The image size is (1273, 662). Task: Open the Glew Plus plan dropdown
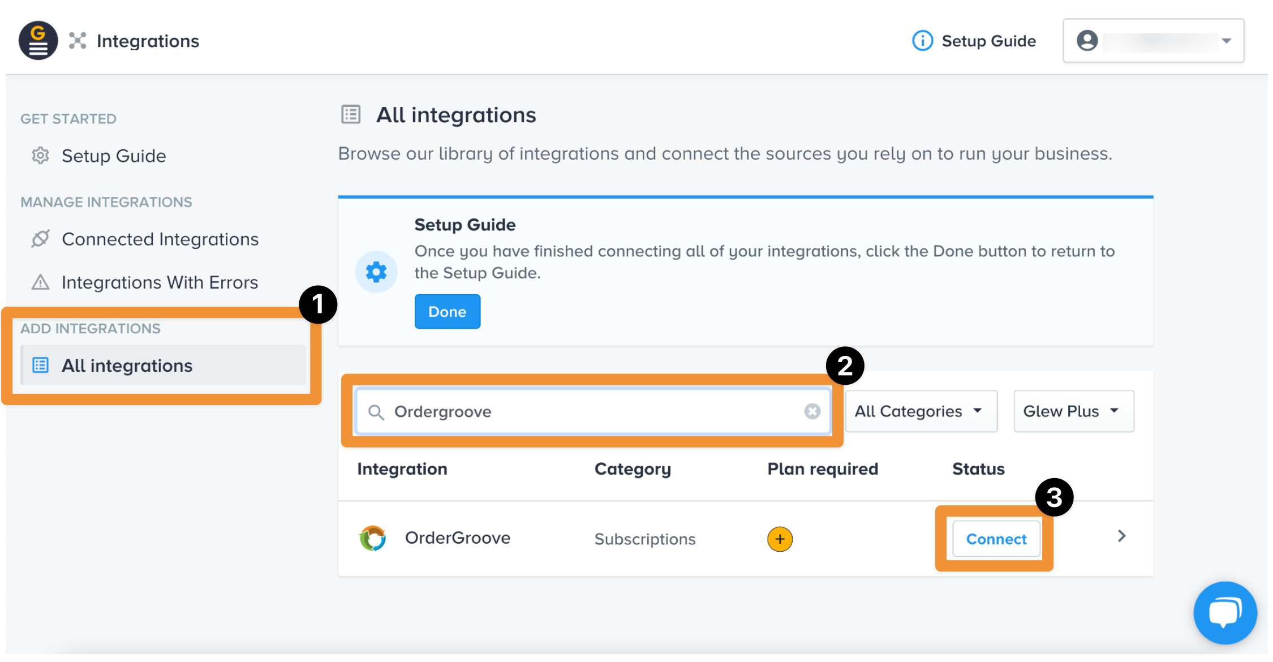tap(1074, 411)
